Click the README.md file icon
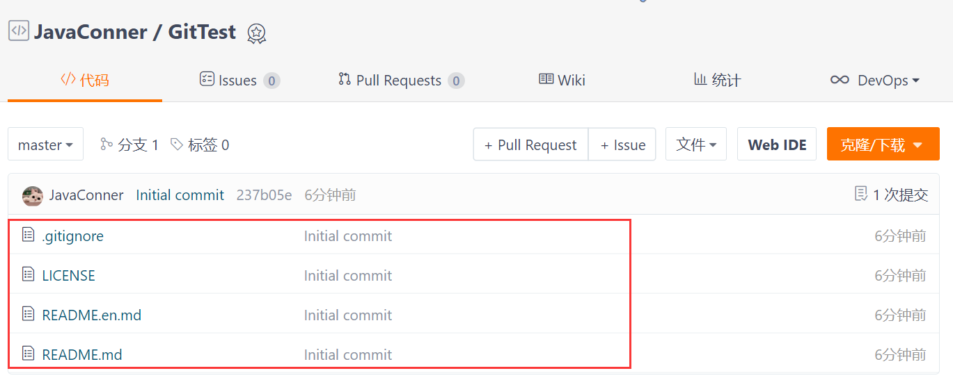The width and height of the screenshot is (953, 380). tap(29, 354)
